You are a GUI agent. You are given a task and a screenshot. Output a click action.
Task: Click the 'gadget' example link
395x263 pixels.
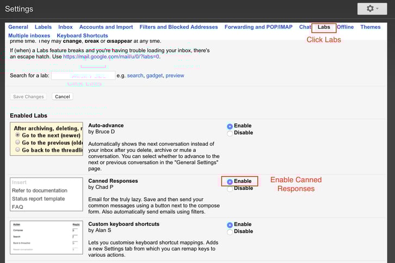pos(155,75)
